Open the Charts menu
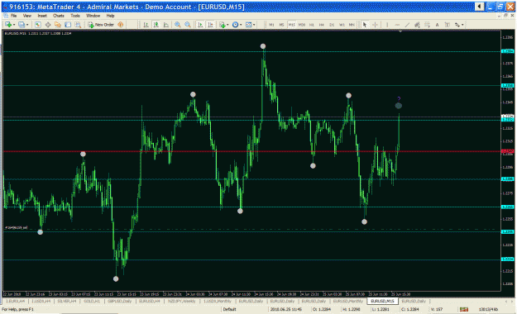 pos(59,16)
